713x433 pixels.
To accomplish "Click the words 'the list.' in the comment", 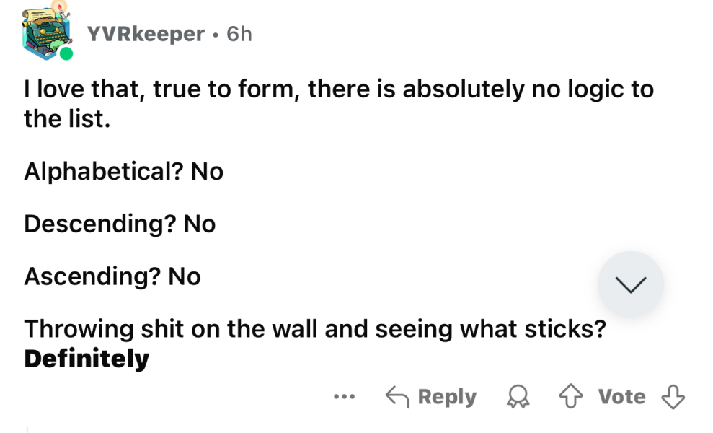I will (67, 118).
